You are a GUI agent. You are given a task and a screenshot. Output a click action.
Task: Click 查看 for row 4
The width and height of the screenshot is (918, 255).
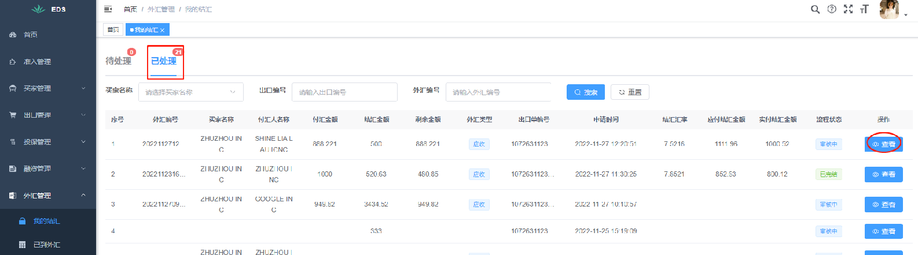click(x=884, y=231)
